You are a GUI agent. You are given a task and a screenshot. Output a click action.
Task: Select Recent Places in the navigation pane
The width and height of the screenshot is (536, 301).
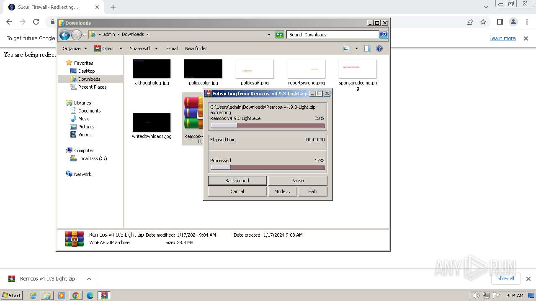(x=92, y=87)
